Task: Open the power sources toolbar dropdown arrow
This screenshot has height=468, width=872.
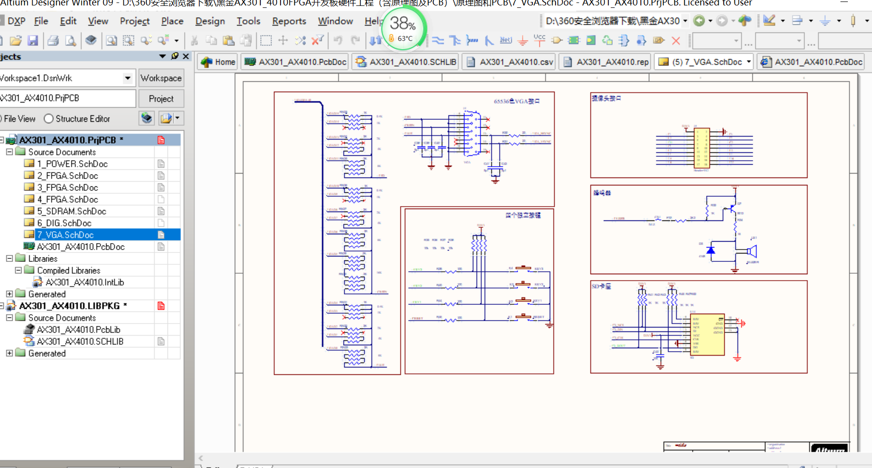Action: [x=838, y=21]
